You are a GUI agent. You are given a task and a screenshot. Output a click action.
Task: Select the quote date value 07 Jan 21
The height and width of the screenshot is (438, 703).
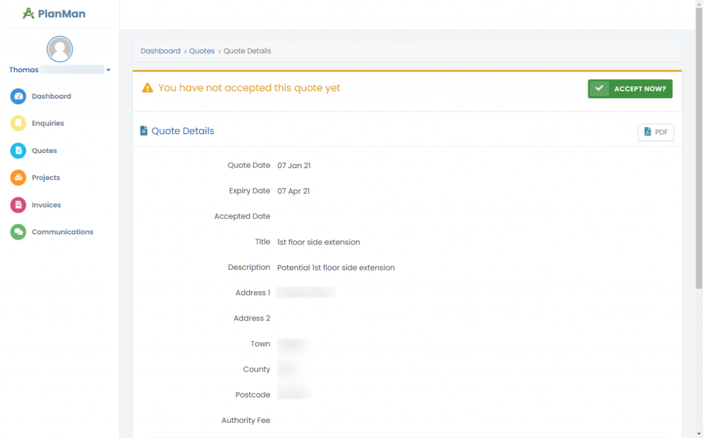coord(294,165)
